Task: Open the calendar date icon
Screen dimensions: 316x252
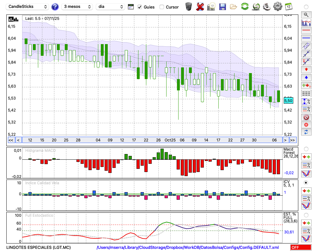Action: pos(289,7)
